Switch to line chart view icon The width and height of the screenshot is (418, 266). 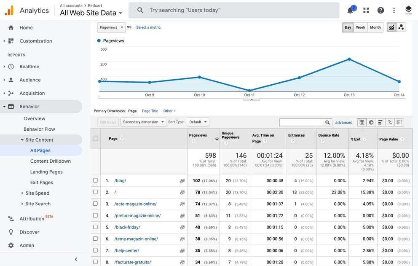[391, 27]
